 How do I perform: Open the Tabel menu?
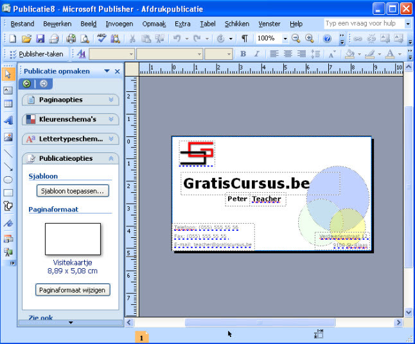point(207,24)
